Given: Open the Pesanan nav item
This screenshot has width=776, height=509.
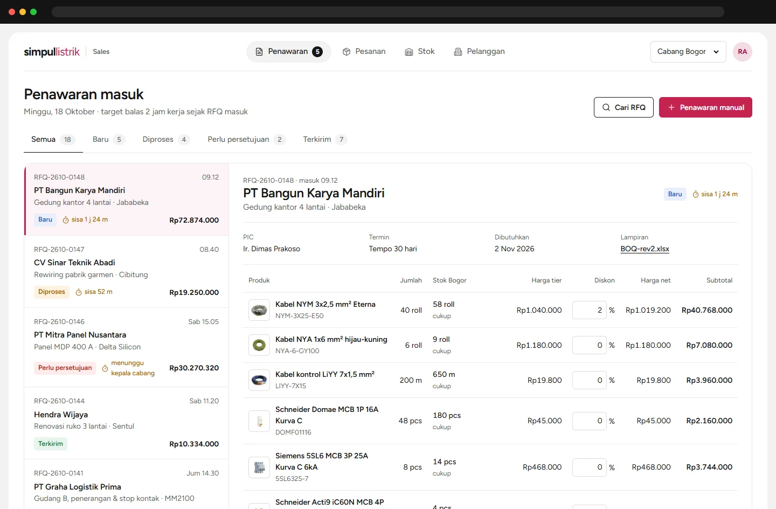Looking at the screenshot, I should coord(364,52).
